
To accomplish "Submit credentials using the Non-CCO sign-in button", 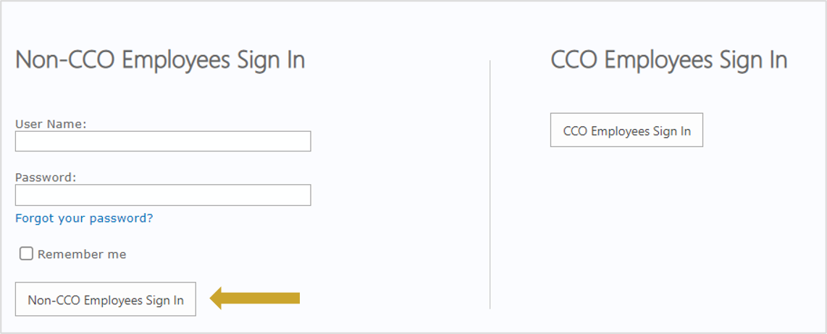I will (106, 299).
